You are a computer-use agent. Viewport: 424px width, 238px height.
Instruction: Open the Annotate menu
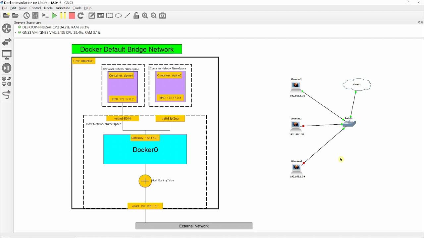click(63, 8)
